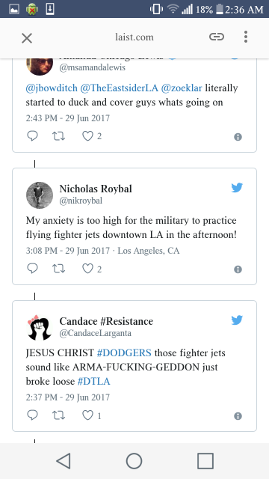The height and width of the screenshot is (479, 269).
Task: Retweet Candace's ARMAGEDDON tweet
Action: 58,416
